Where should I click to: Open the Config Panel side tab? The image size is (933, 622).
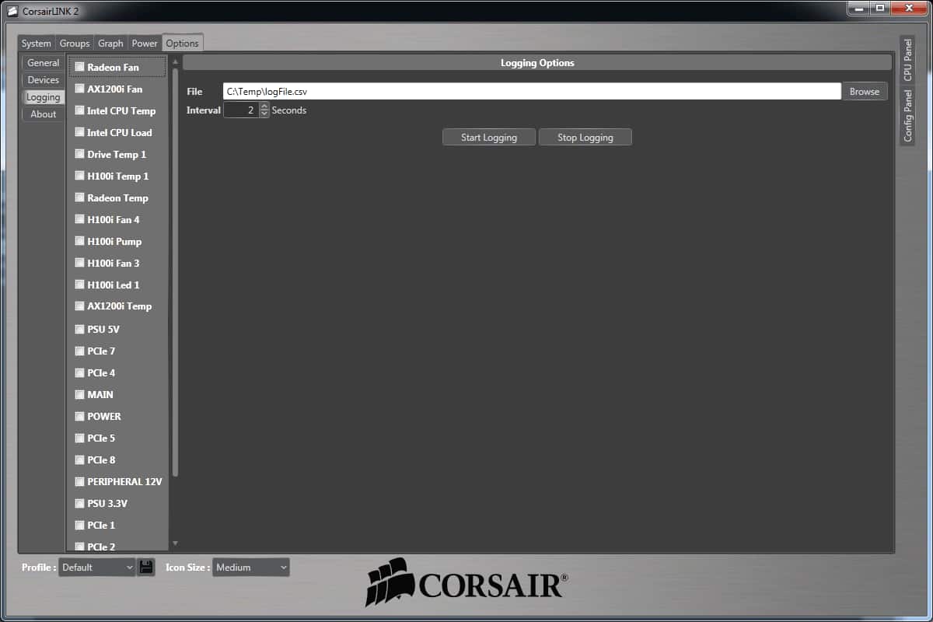[x=907, y=115]
